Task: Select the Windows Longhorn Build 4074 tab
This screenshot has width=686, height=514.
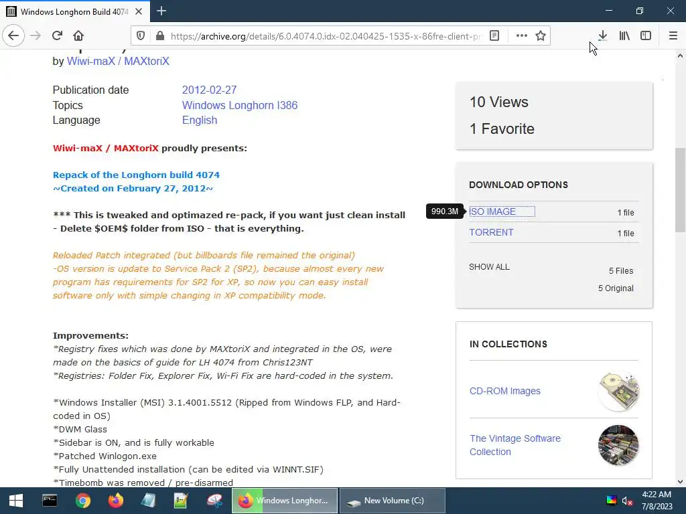Action: [75, 11]
